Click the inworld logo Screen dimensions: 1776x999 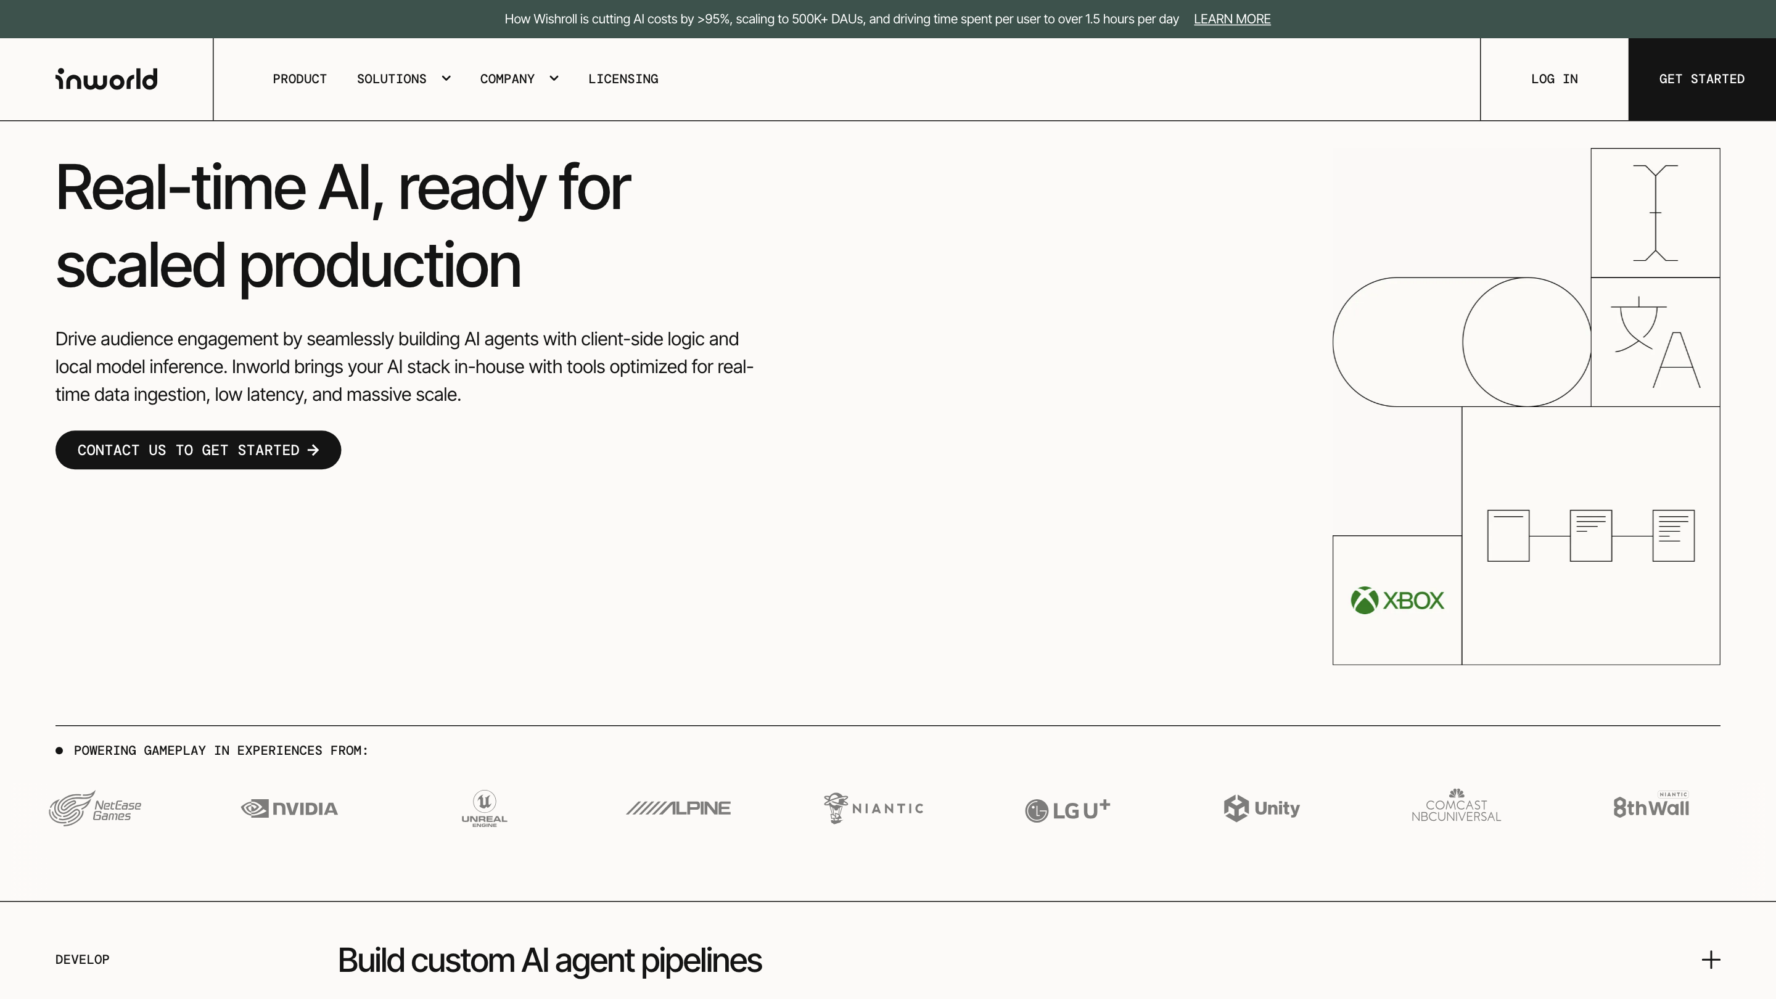[x=106, y=80]
